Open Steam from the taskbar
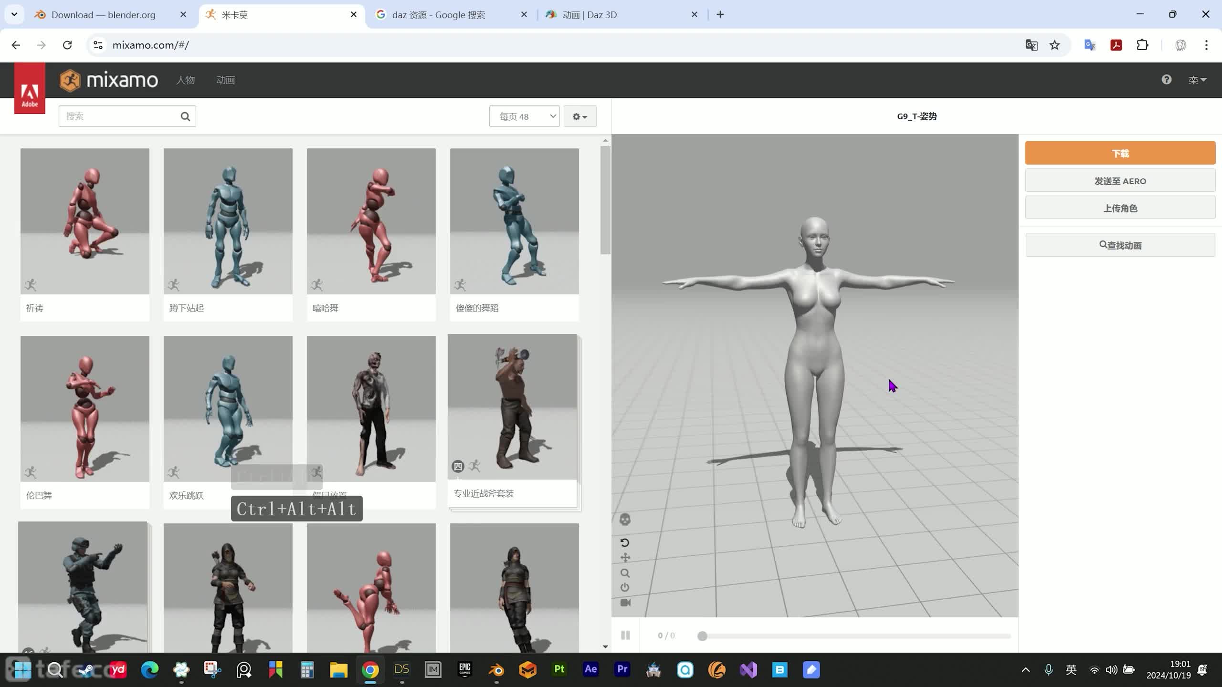The width and height of the screenshot is (1222, 687). (x=86, y=670)
